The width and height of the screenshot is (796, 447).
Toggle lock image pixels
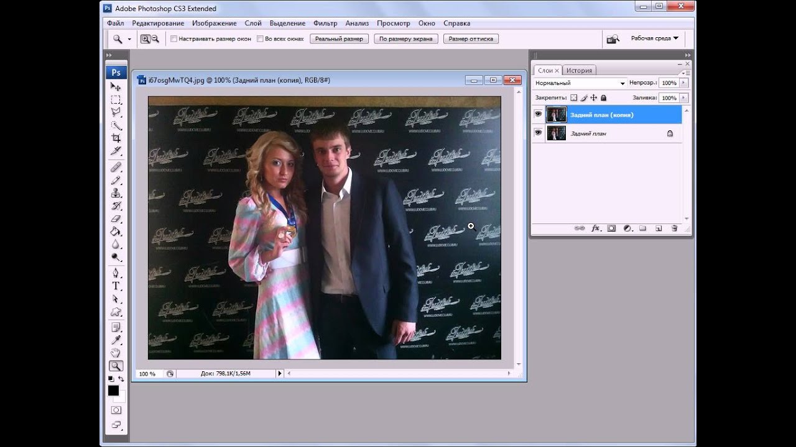(584, 98)
